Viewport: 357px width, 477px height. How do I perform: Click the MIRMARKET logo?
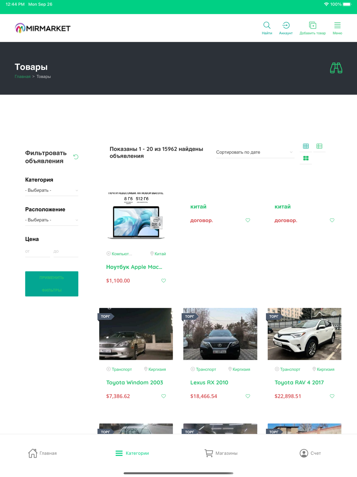[x=43, y=28]
